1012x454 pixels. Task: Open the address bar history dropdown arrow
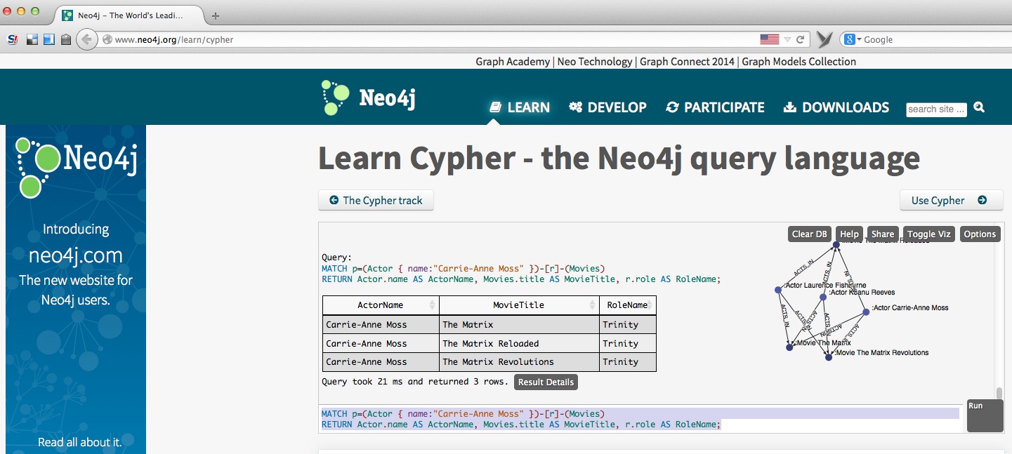[x=788, y=40]
